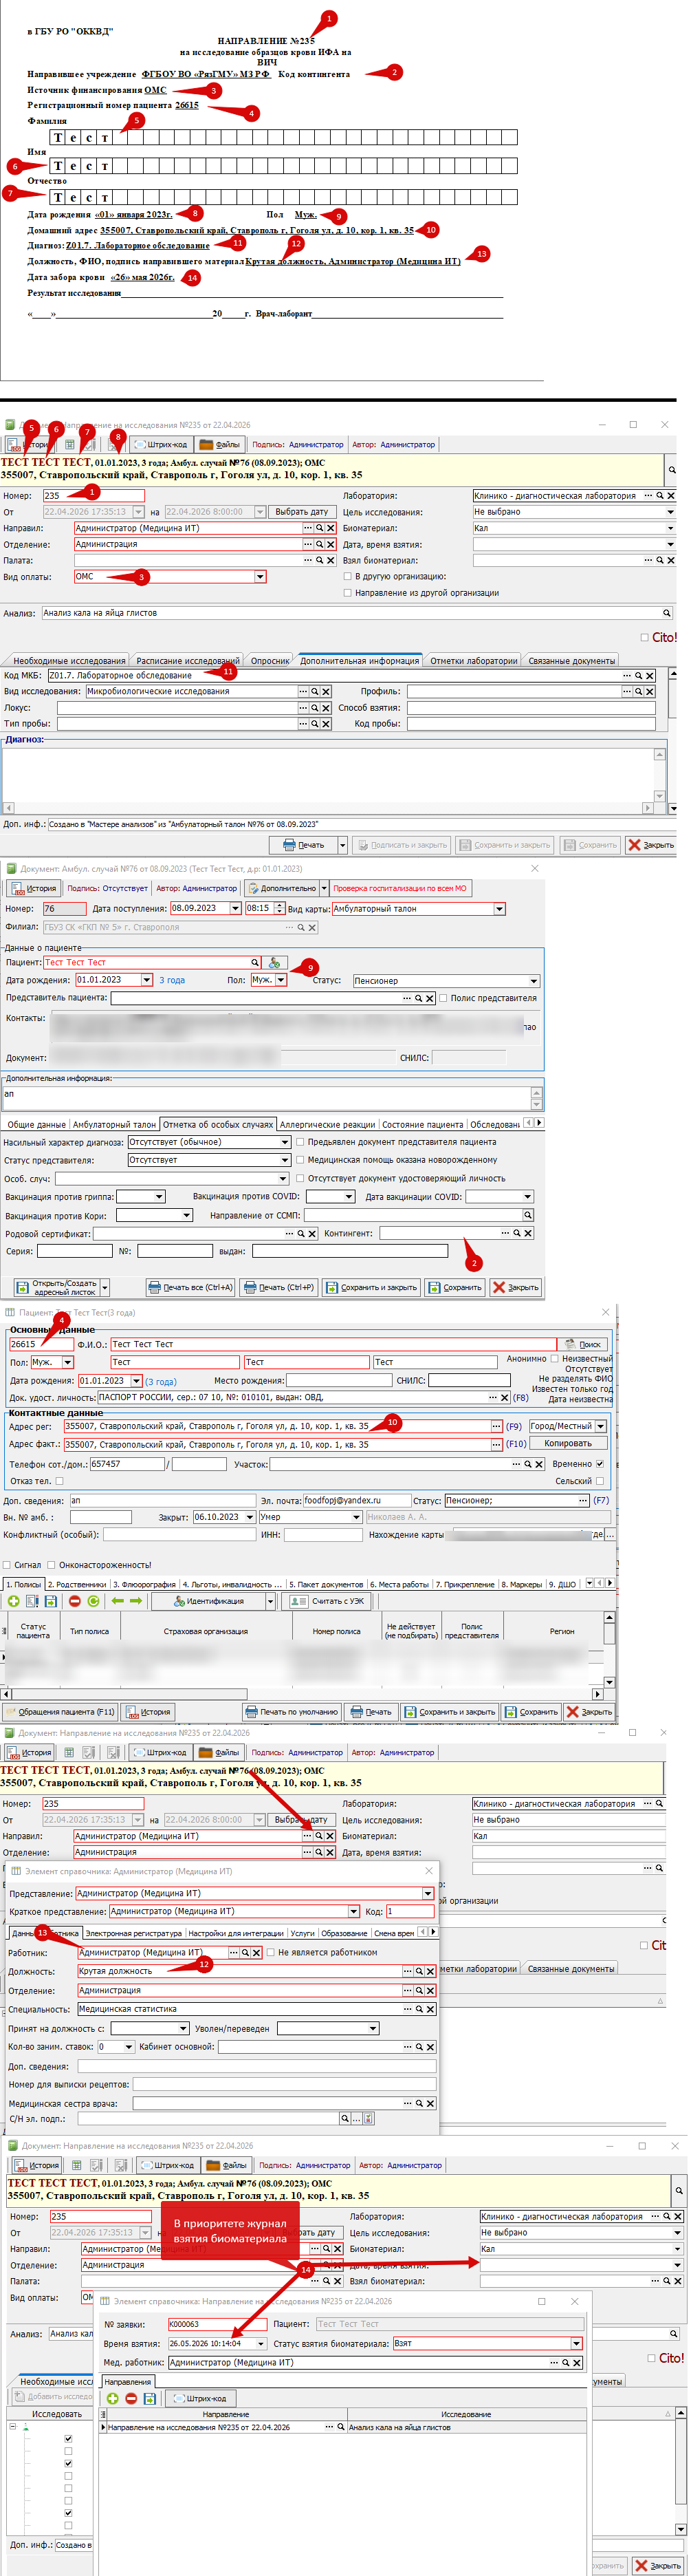
Task: Click the Код field with value 1
Action: point(409,1911)
